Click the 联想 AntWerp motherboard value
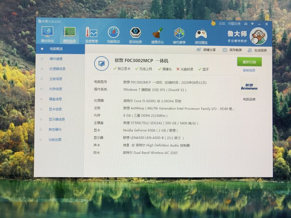Screen dimensions: 291x218 (179, 109)
